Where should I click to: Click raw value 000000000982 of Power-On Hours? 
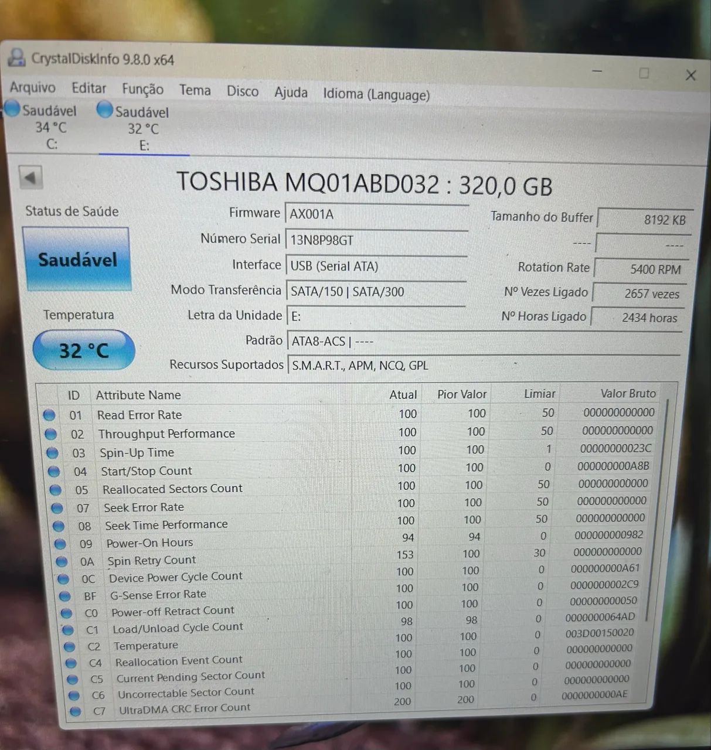[x=608, y=534]
